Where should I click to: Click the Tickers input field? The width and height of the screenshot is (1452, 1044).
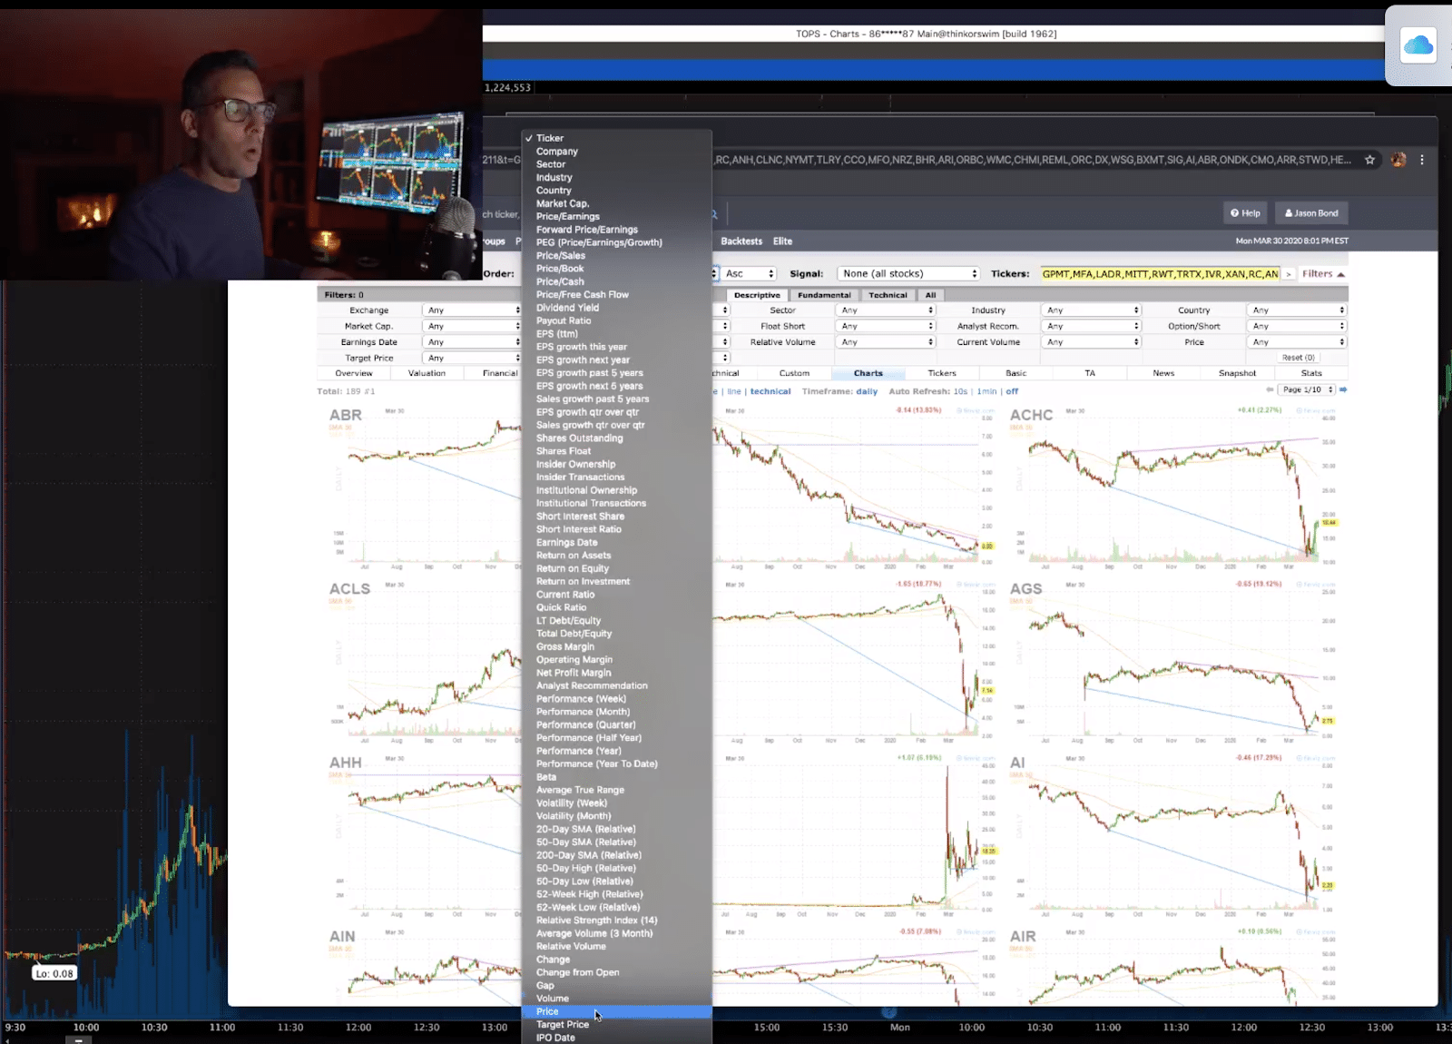point(1160,274)
